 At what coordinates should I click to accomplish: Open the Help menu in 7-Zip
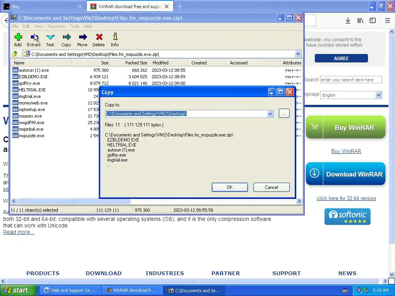click(88, 26)
